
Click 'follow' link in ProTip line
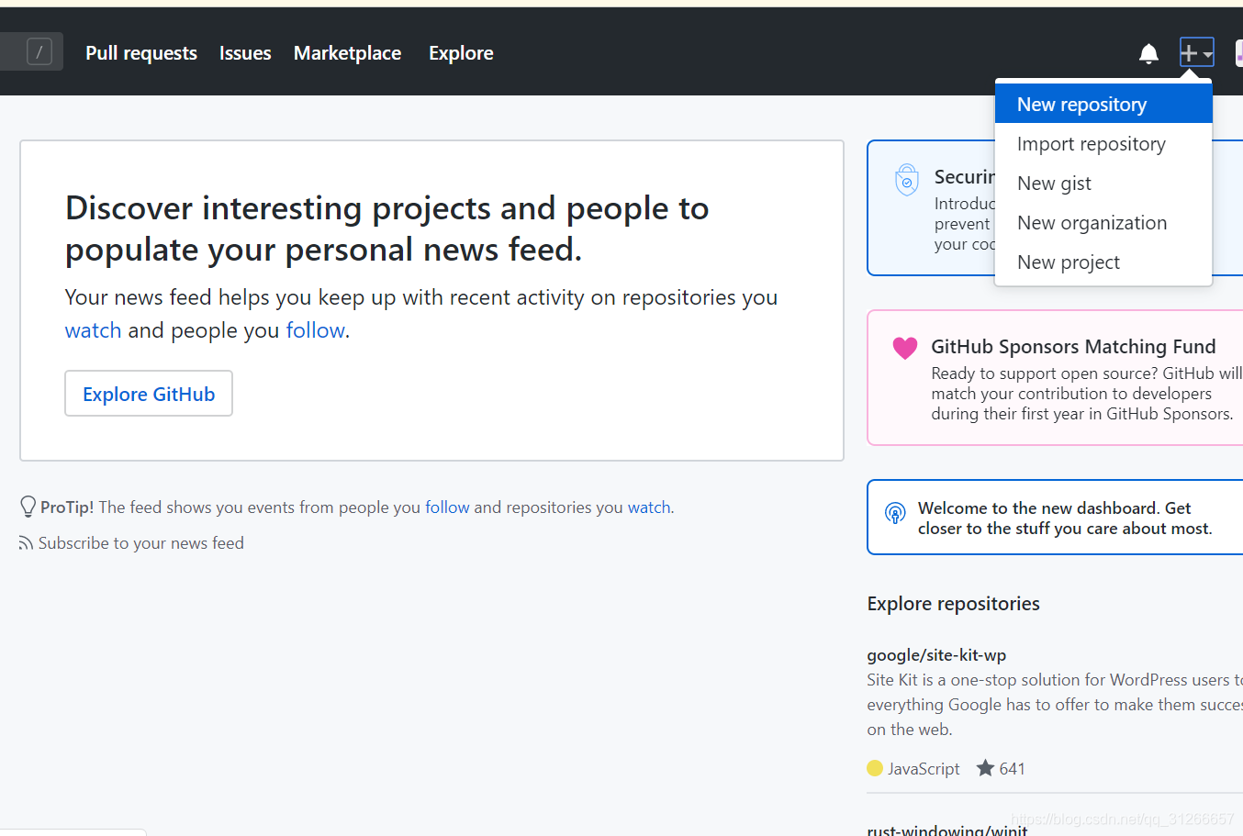point(447,507)
